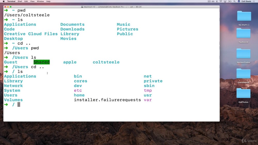This screenshot has height=145, width=258.
Task: Click the 'Code' directory name
Action: [x=9, y=29]
